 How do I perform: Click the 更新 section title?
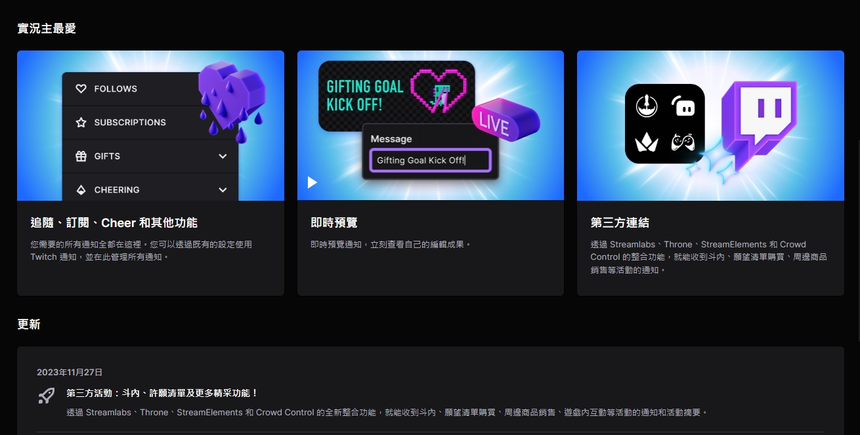point(29,324)
